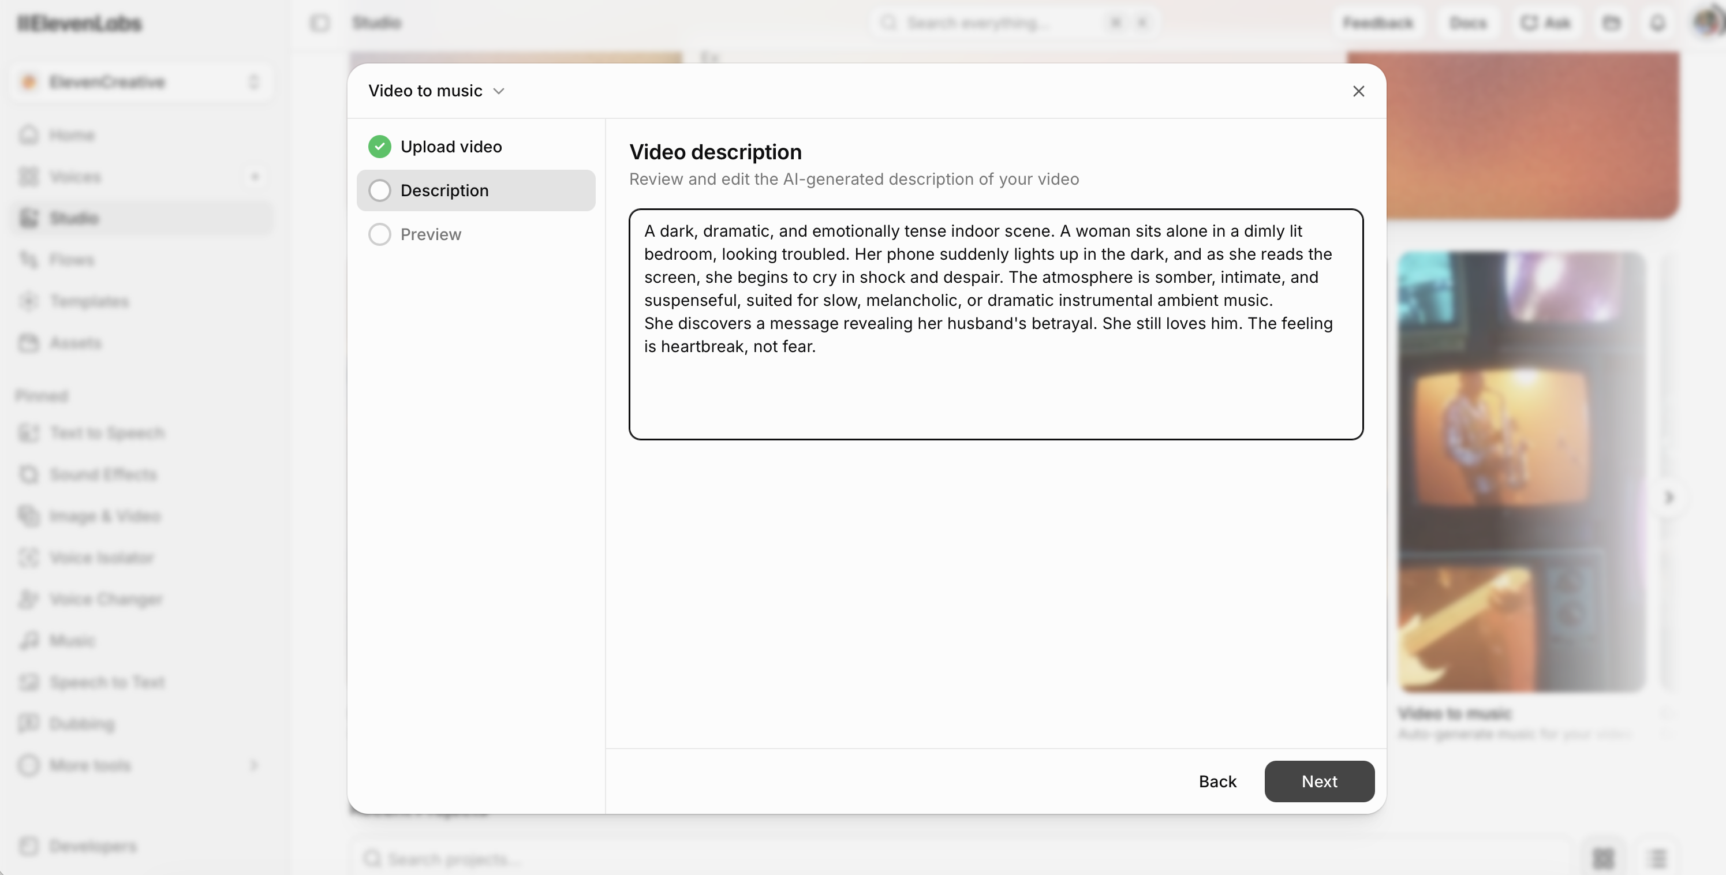Viewport: 1726px width, 875px height.
Task: Click the Image & Video icon
Action: 29,516
